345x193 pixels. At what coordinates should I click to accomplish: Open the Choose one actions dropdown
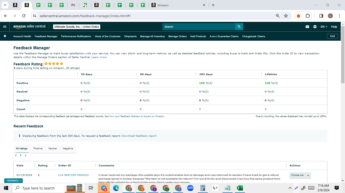tap(300, 175)
